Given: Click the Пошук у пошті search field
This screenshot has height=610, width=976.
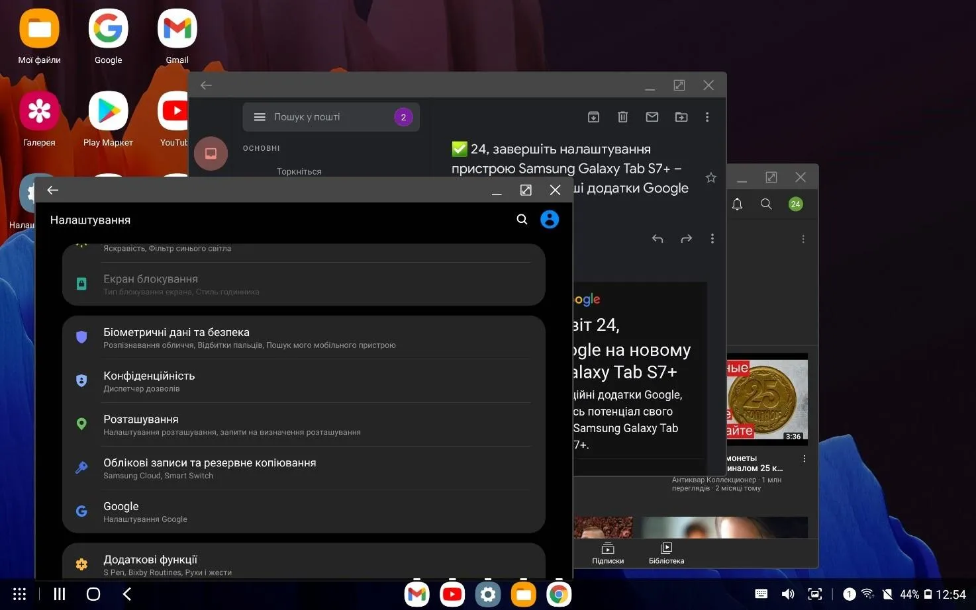Looking at the screenshot, I should [331, 117].
